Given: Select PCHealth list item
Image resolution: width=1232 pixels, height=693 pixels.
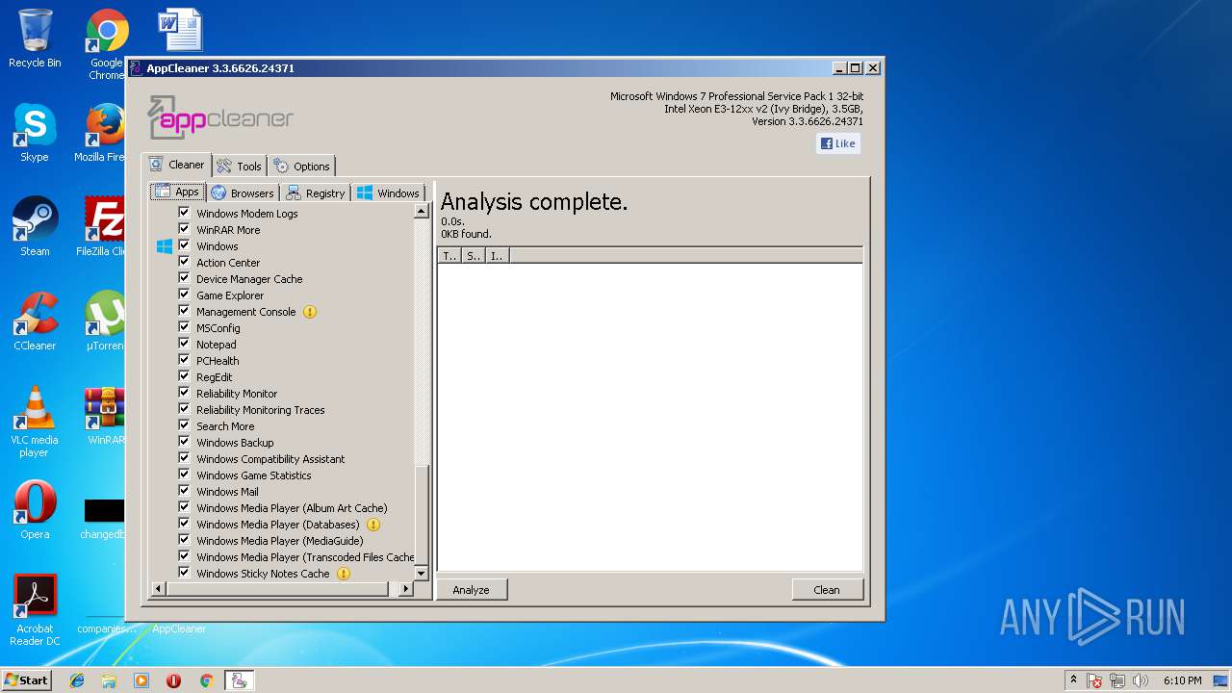Looking at the screenshot, I should [218, 361].
